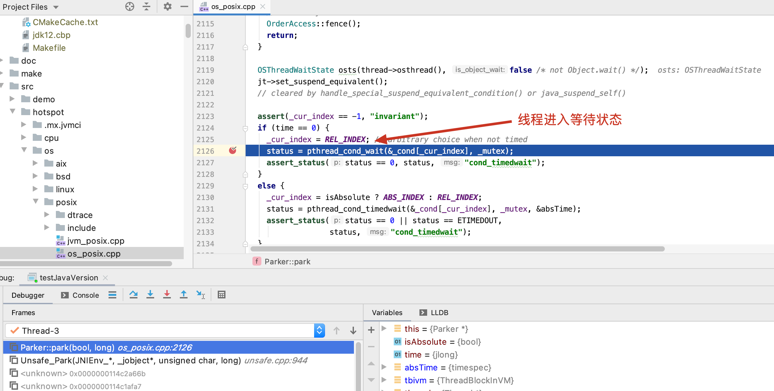Screen dimensions: 774x391
Task: Click the Force Step Into icon
Action: 167,295
